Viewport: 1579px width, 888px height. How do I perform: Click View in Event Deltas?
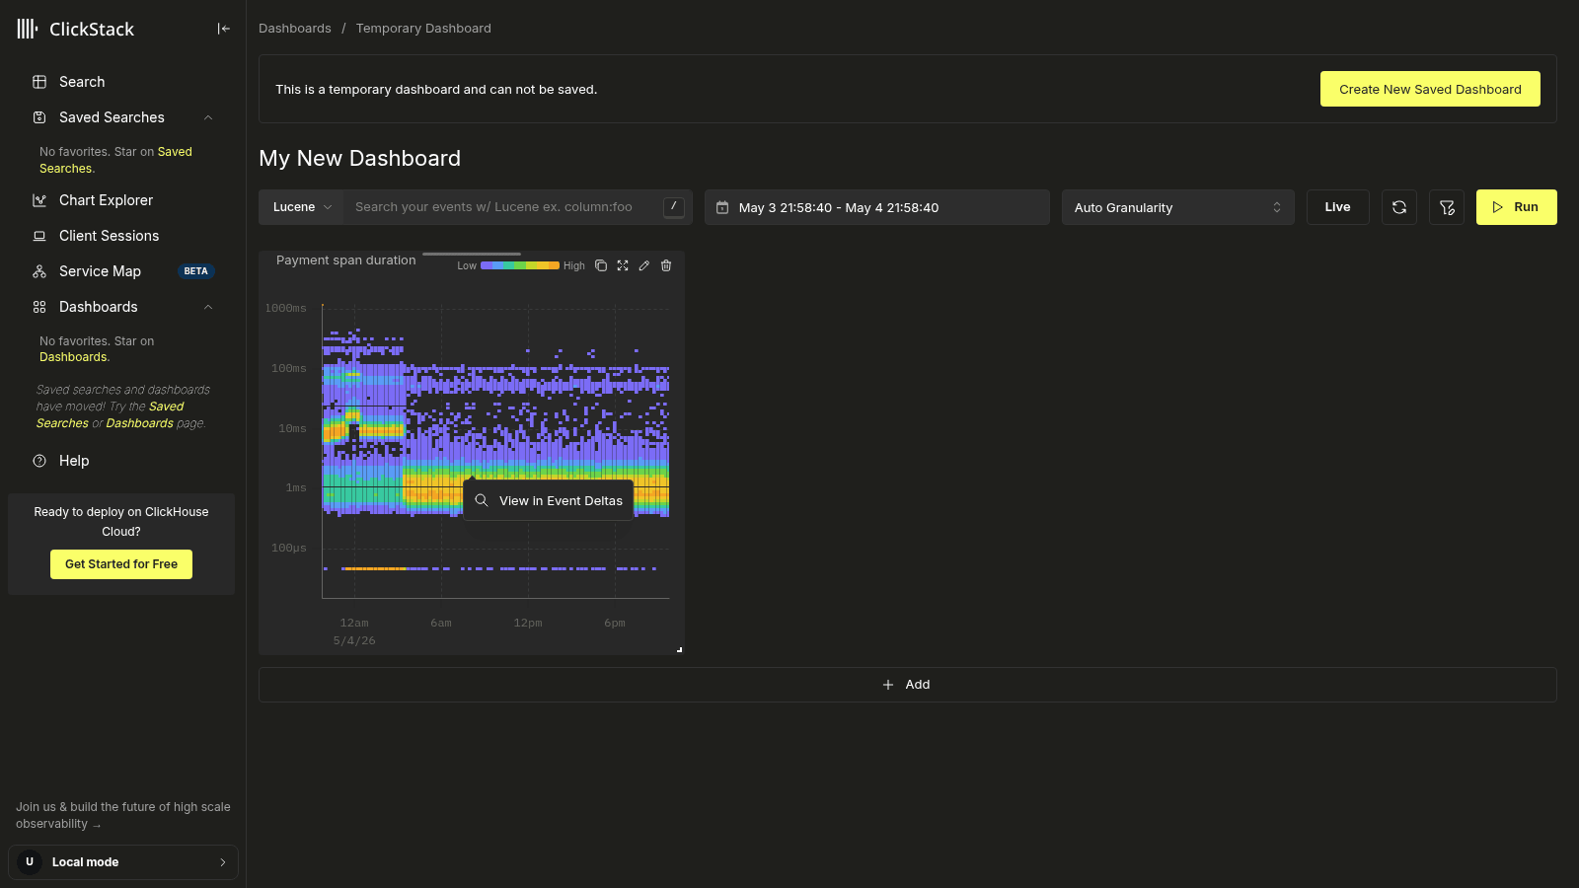[549, 501]
